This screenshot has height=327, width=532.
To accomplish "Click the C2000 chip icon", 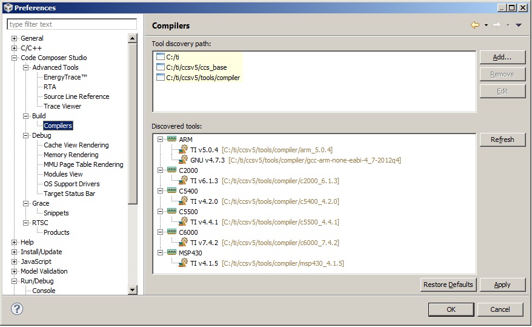I will pyautogui.click(x=171, y=170).
